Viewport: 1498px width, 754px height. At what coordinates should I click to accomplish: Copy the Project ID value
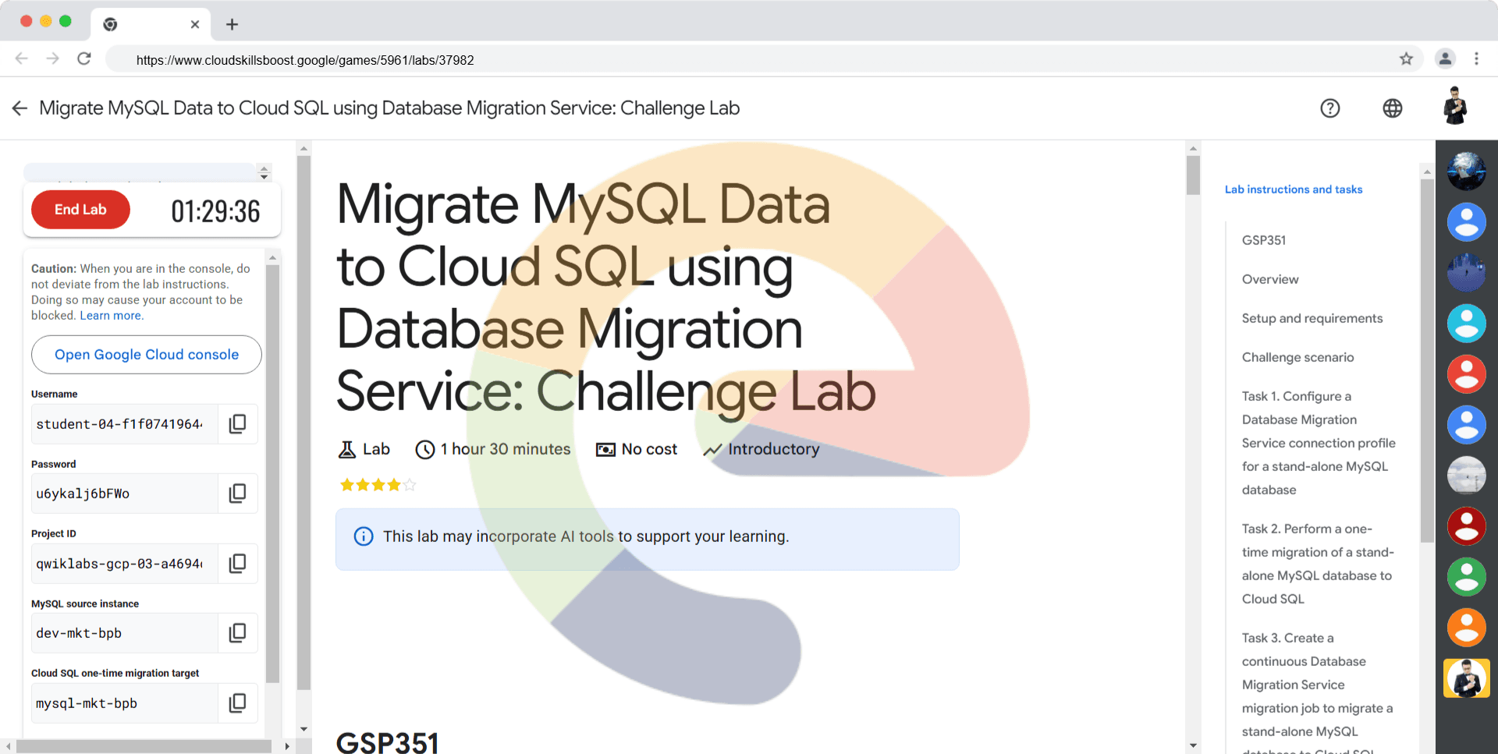pyautogui.click(x=237, y=563)
